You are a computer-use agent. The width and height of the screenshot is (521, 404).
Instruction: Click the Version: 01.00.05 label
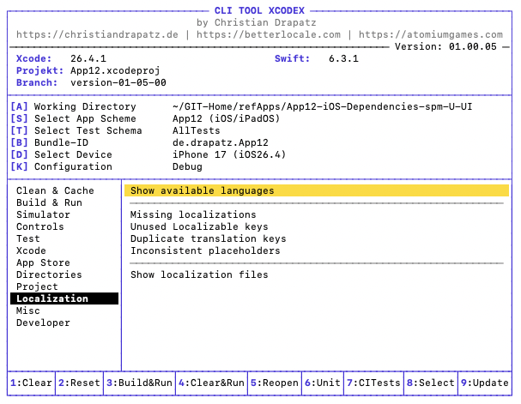tap(446, 46)
